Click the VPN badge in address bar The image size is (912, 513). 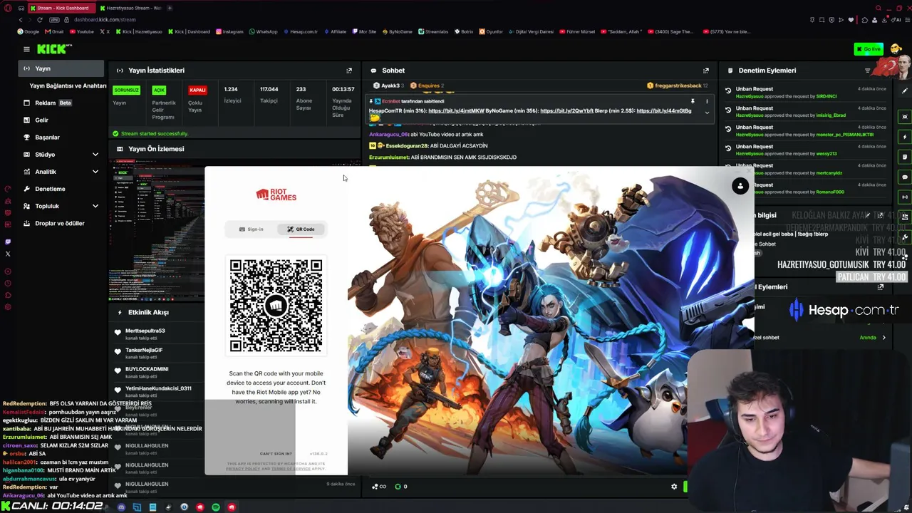click(x=54, y=20)
